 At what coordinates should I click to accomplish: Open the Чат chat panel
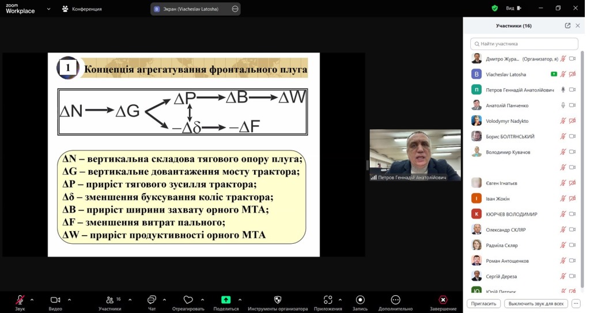point(152,303)
